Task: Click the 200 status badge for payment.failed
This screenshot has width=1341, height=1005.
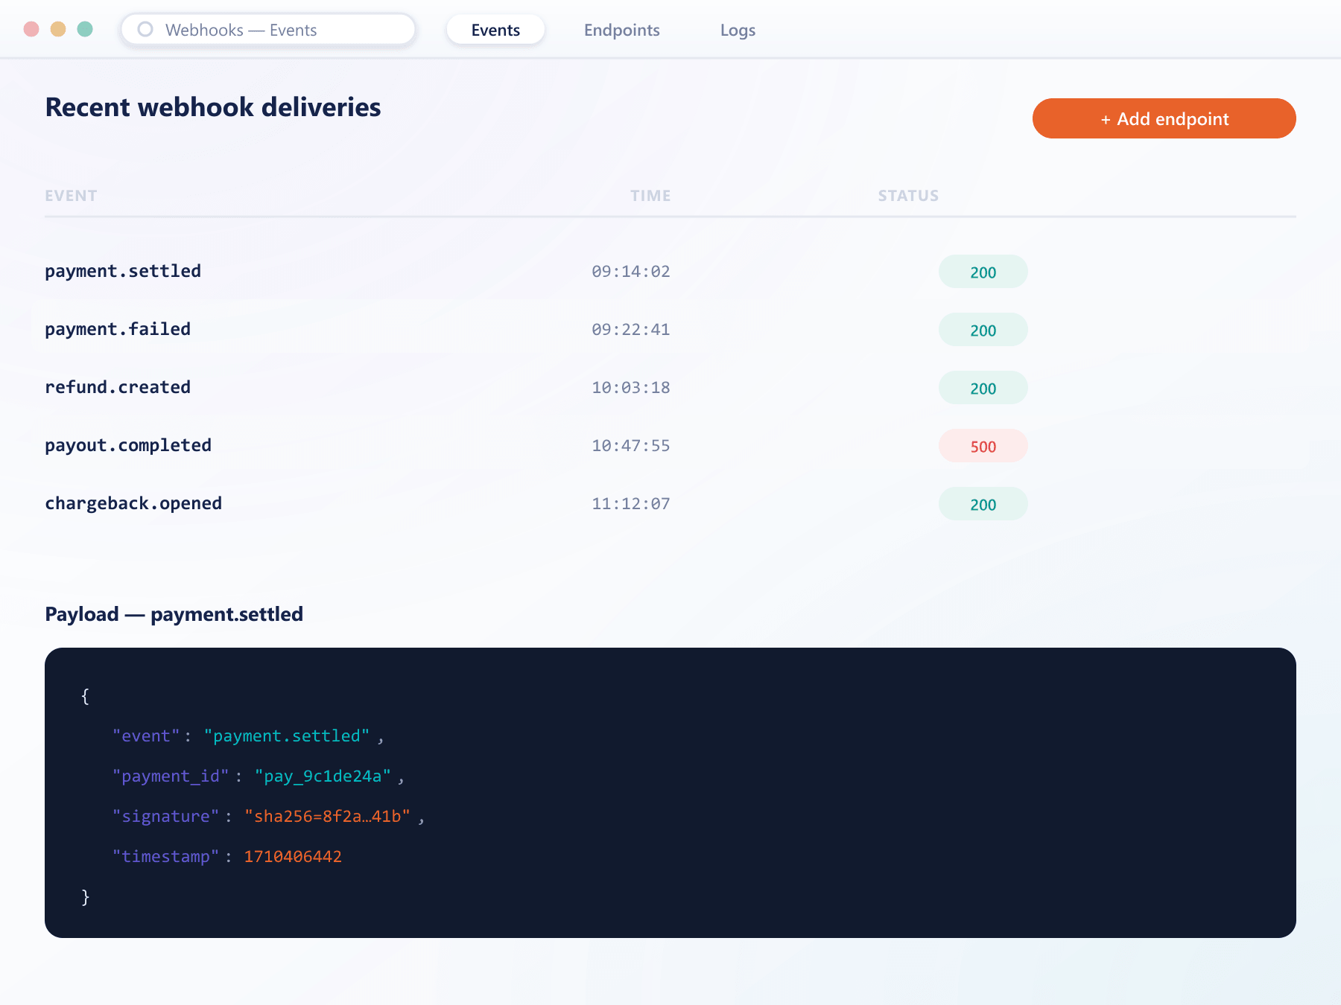Action: (983, 330)
